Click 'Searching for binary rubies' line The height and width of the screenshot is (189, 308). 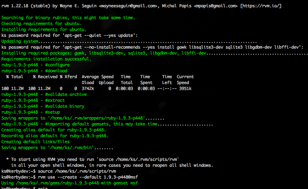(68, 18)
